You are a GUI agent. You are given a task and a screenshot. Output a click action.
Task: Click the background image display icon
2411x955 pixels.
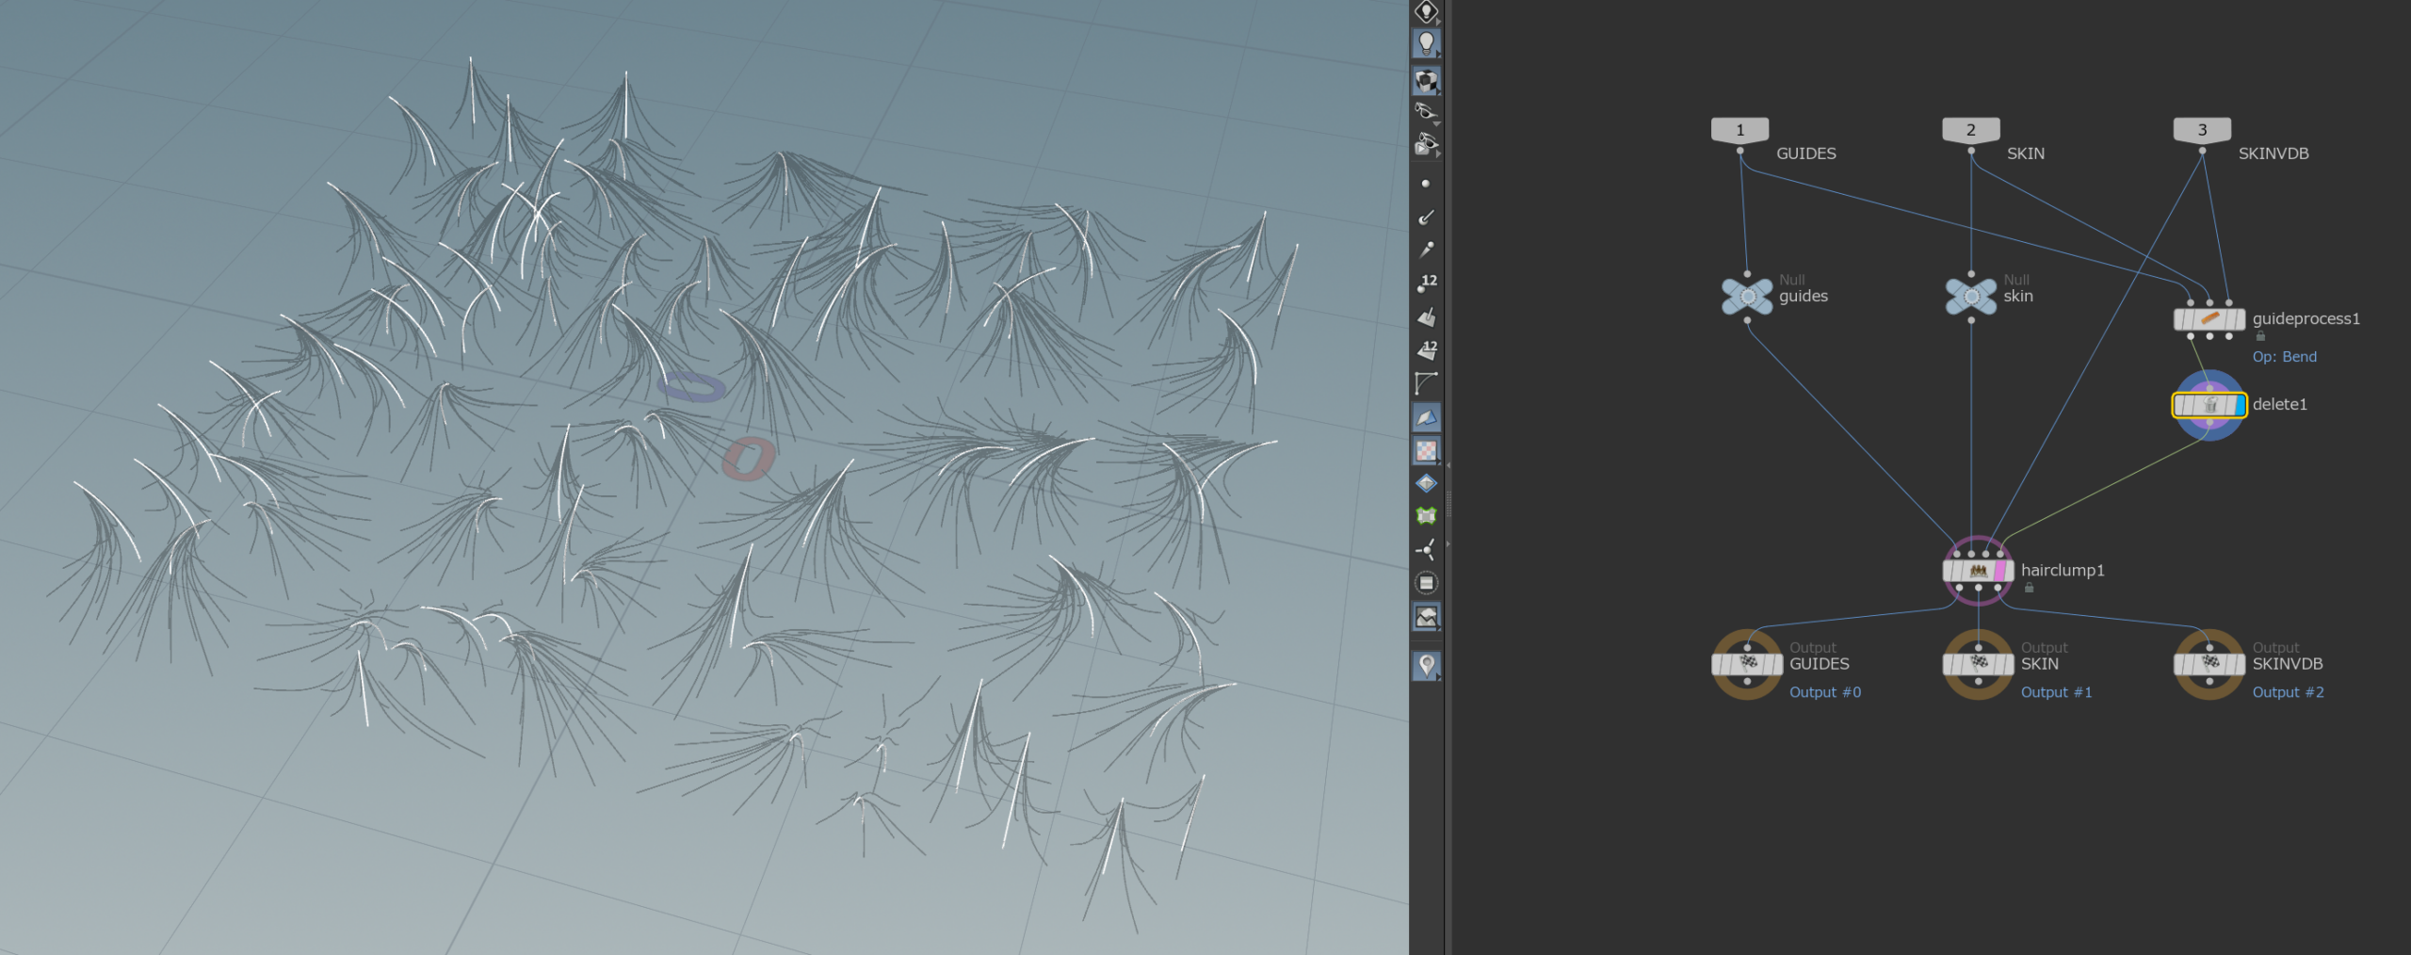tap(1426, 617)
